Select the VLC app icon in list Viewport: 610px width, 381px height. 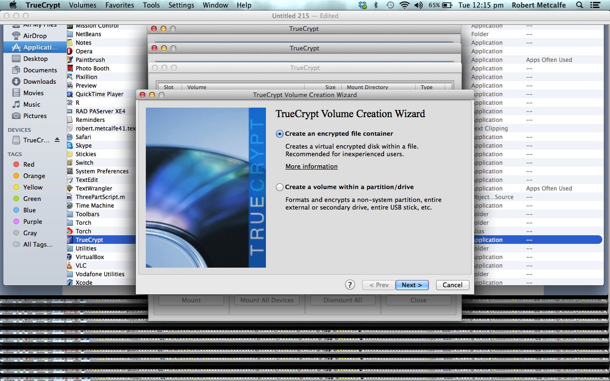70,265
